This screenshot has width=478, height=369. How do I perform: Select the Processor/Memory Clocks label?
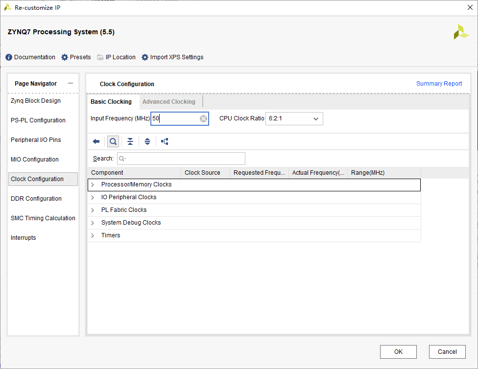tap(137, 184)
